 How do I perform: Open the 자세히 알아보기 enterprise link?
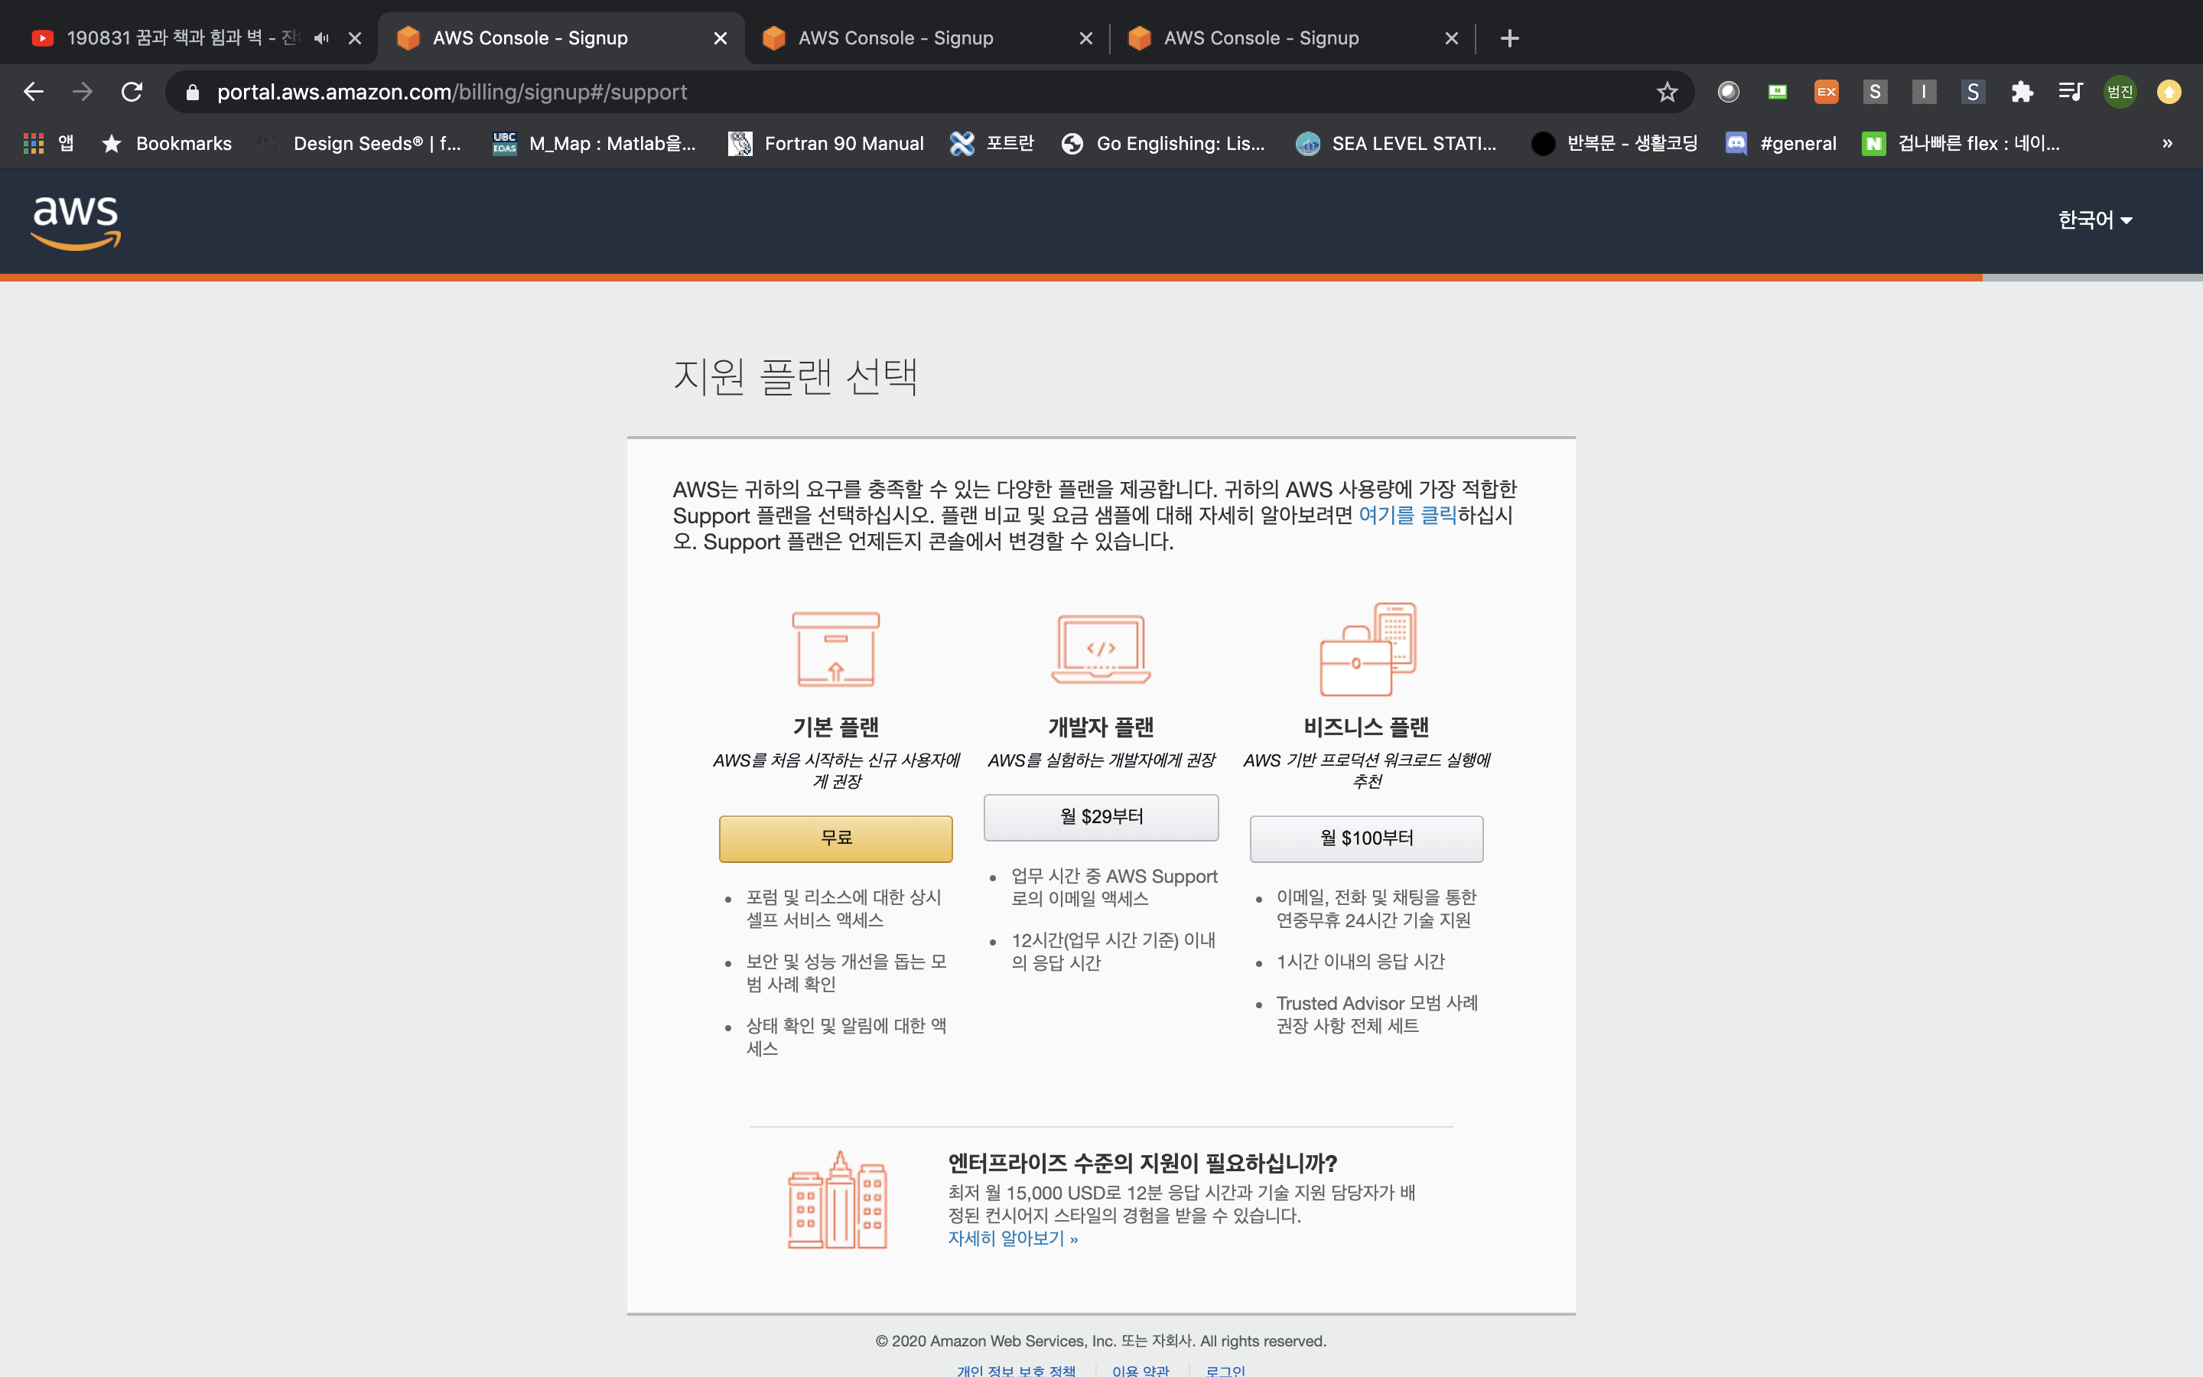click(1012, 1239)
